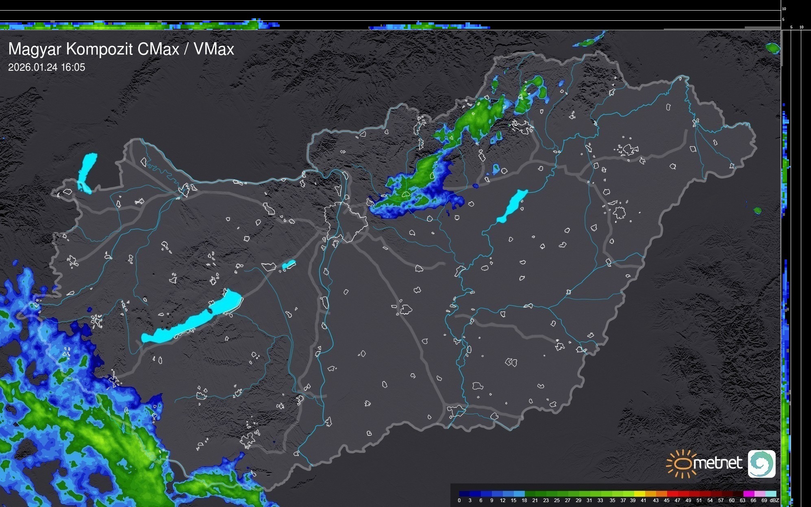
Task: Click the green echo blob at top-right corner
Action: tap(772, 48)
